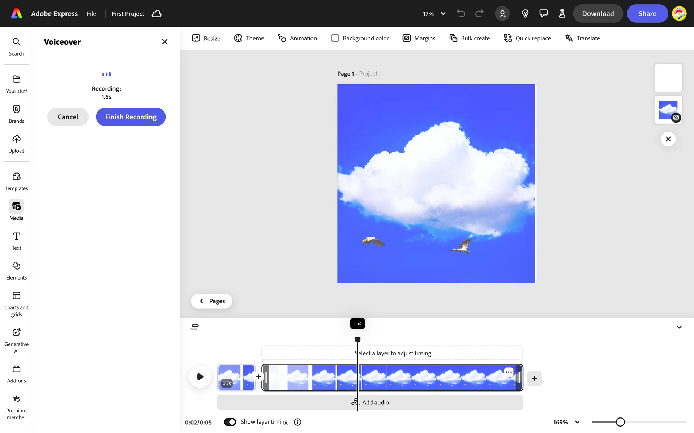Open the File menu
Screen dimensions: 694x433
coord(91,14)
